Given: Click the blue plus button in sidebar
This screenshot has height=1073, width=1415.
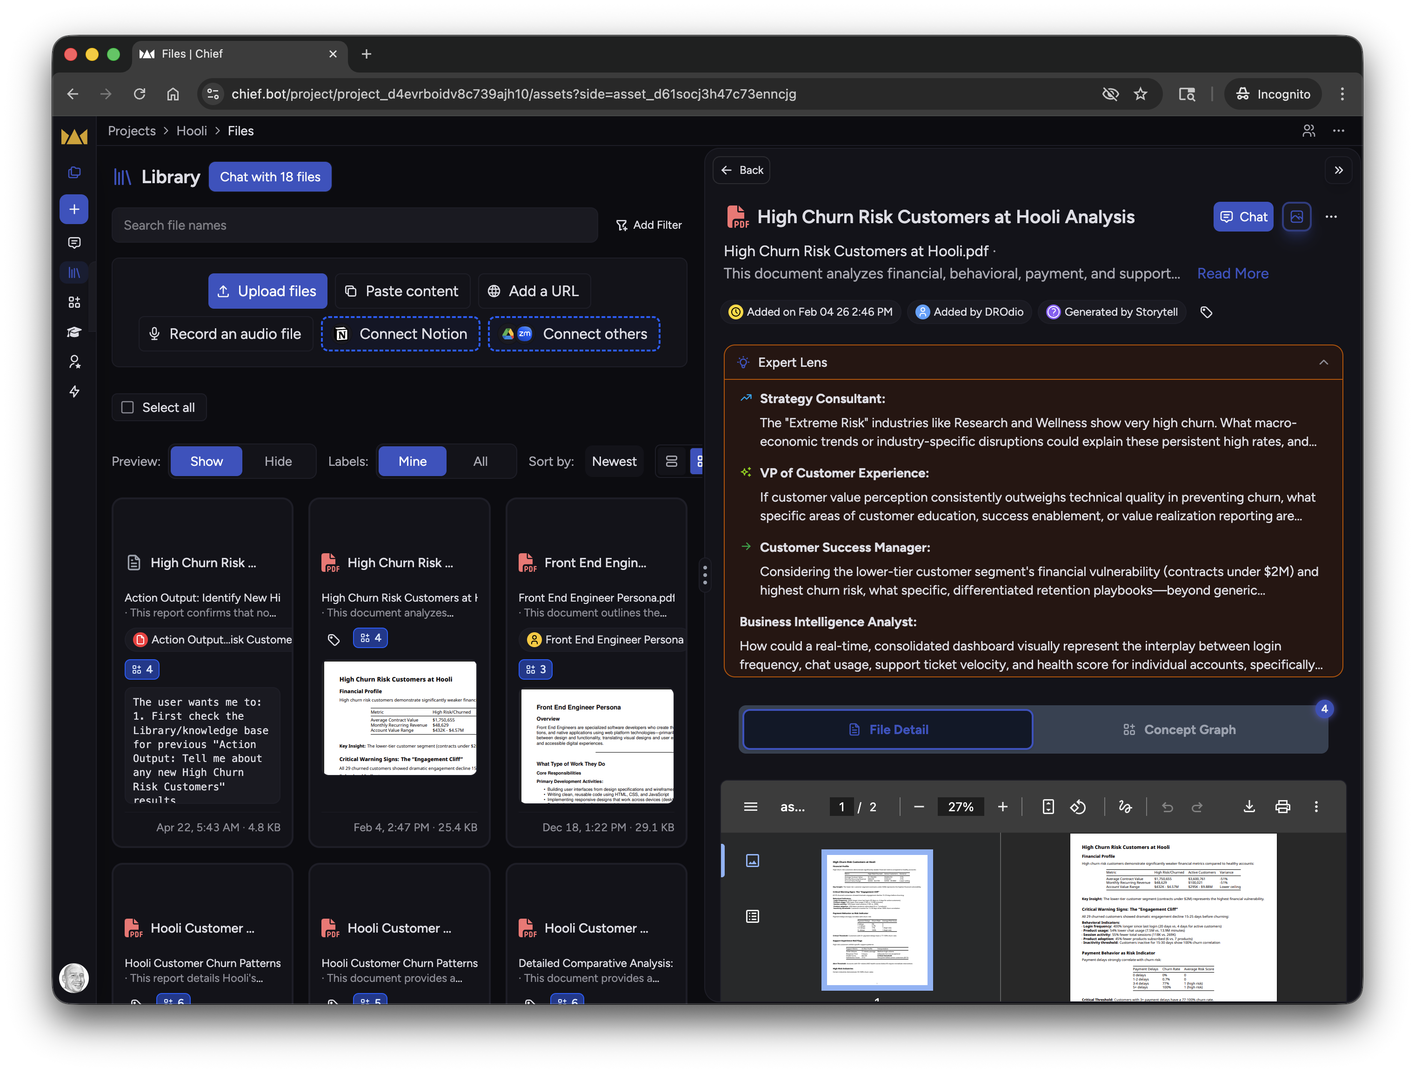Looking at the screenshot, I should tap(74, 209).
